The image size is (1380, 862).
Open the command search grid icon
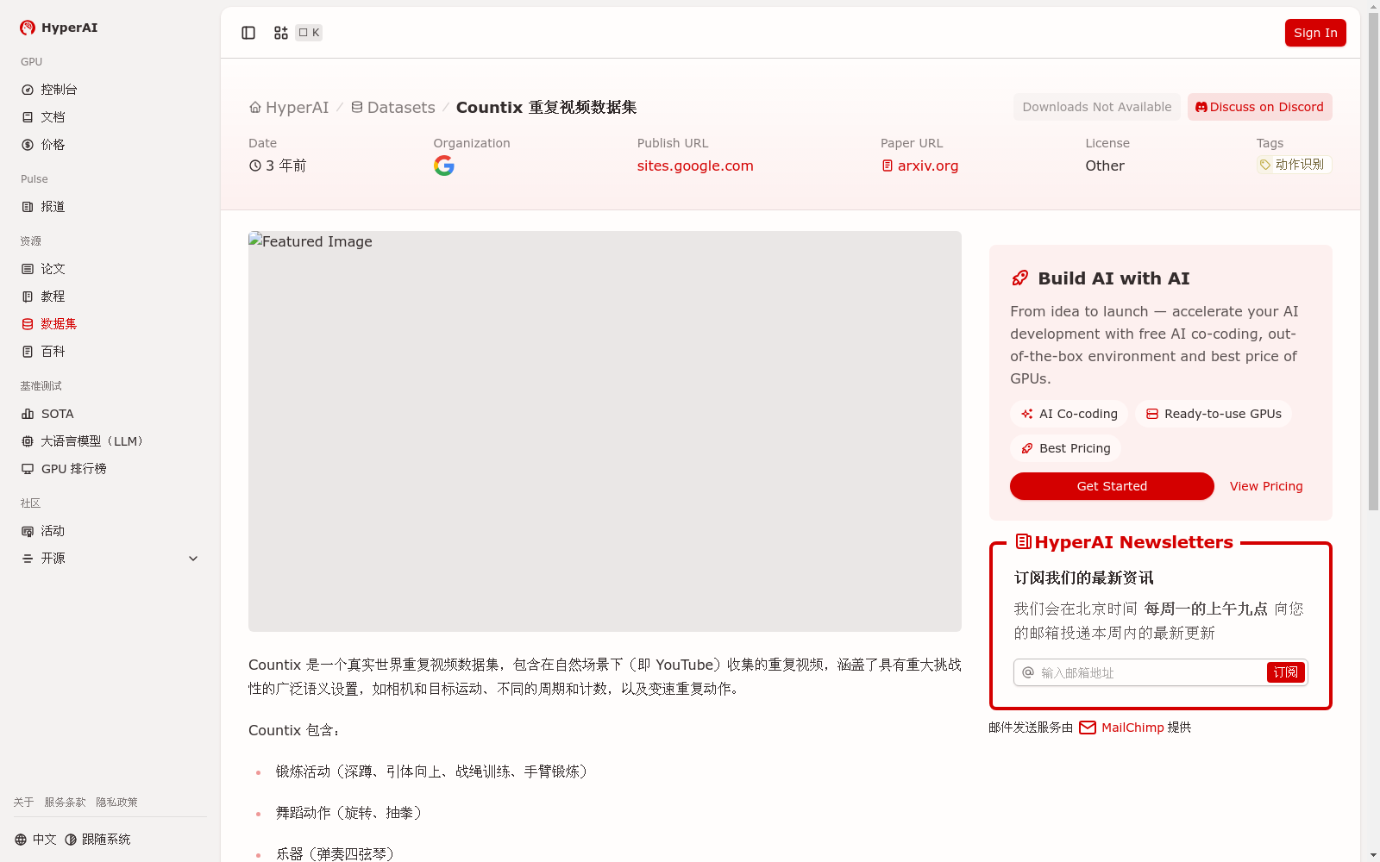click(281, 33)
